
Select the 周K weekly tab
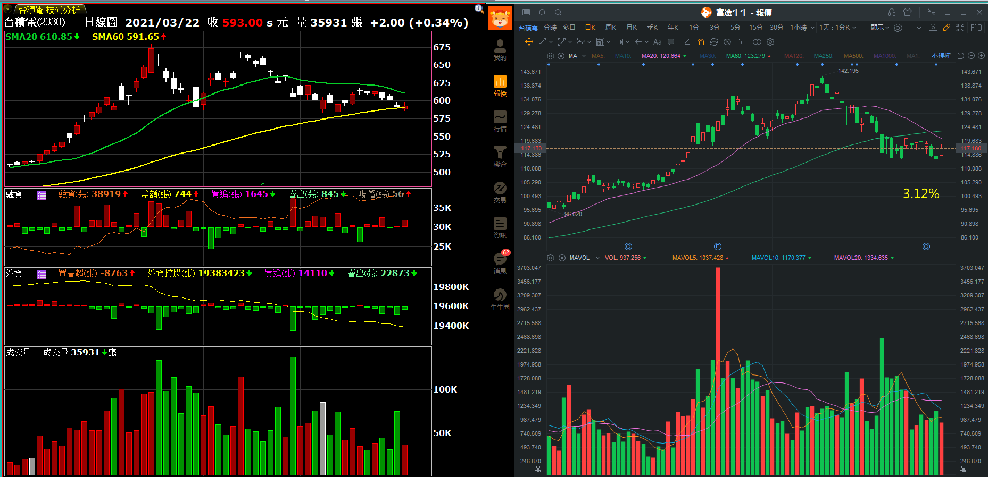(x=611, y=28)
